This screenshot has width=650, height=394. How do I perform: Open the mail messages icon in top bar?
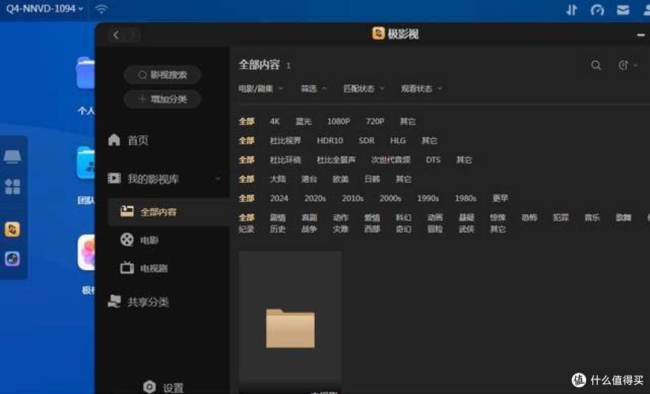click(623, 10)
